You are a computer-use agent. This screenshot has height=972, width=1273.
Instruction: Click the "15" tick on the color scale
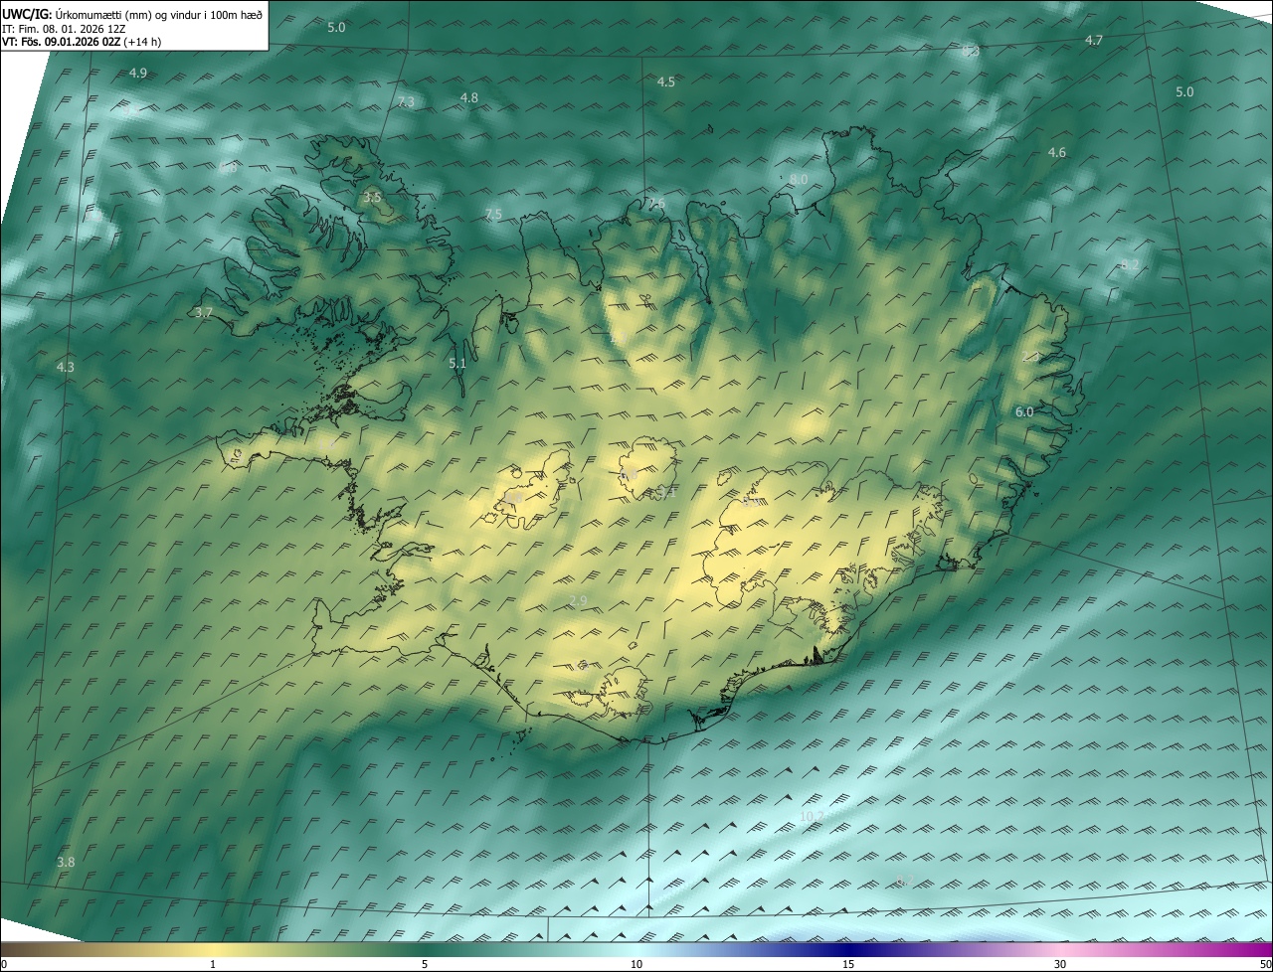[x=848, y=964]
